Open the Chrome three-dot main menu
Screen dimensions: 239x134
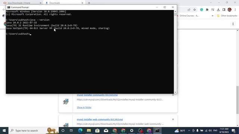(x=235, y=10)
